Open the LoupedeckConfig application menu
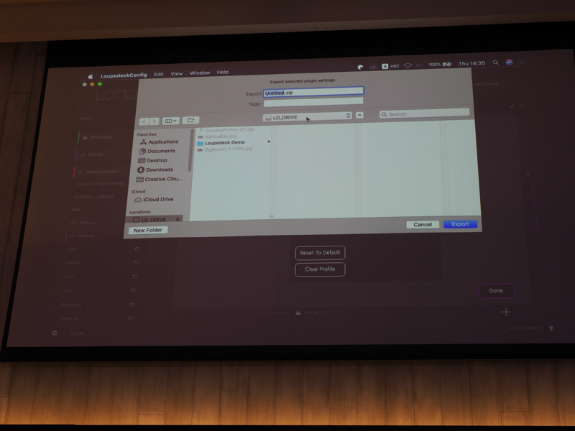The image size is (575, 431). 124,75
